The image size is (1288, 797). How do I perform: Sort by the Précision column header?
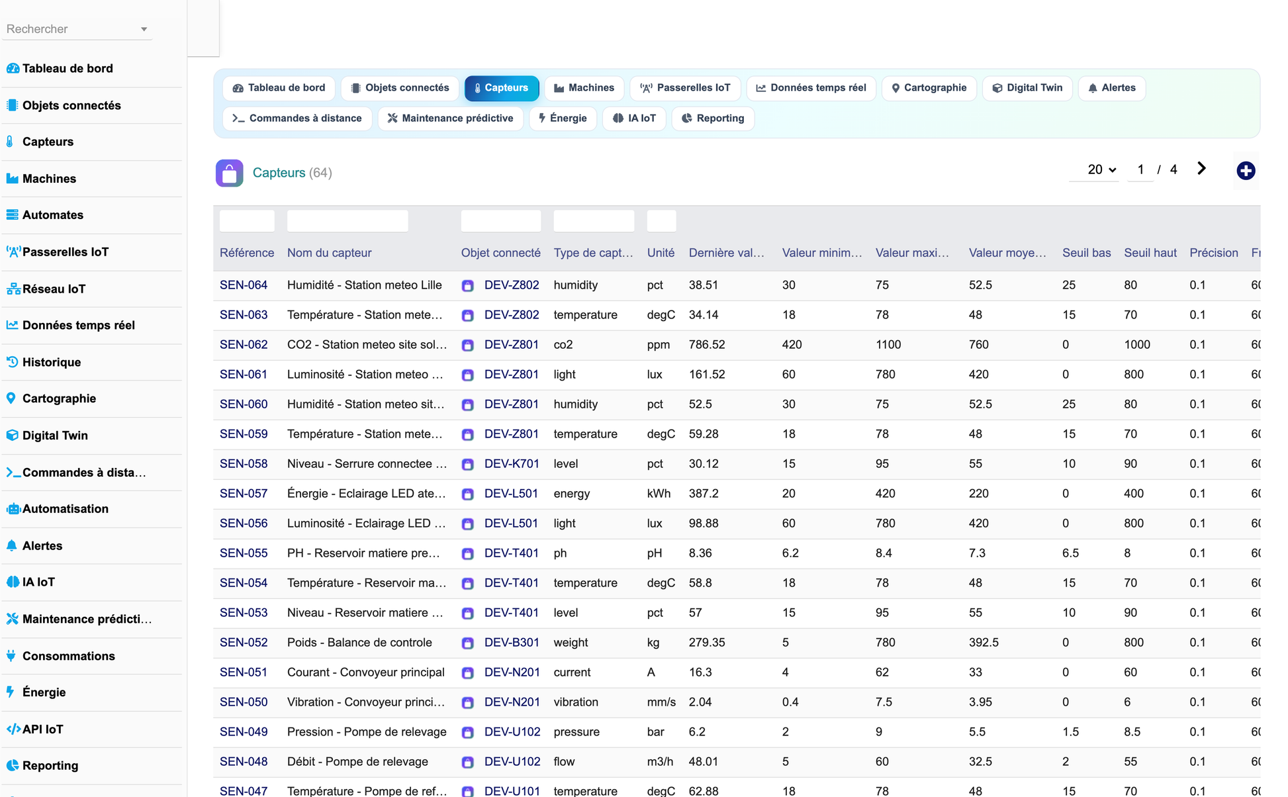point(1214,253)
